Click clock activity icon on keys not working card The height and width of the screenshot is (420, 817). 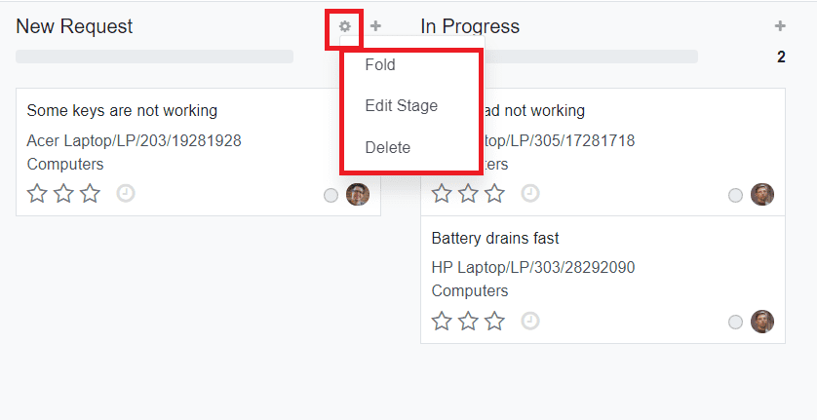click(126, 194)
